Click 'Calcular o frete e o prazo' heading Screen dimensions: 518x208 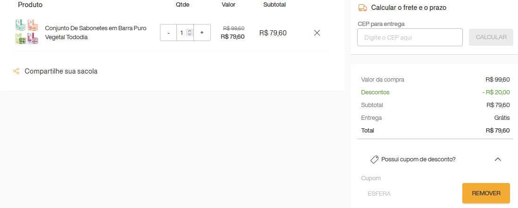tap(409, 8)
